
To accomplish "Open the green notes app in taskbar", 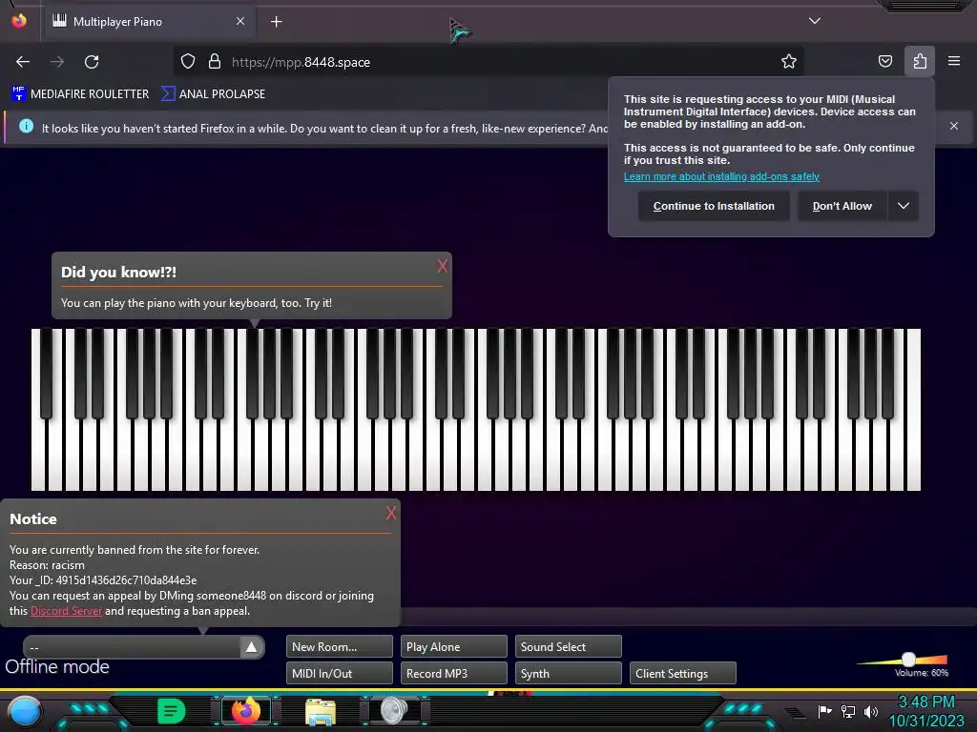I will [171, 711].
